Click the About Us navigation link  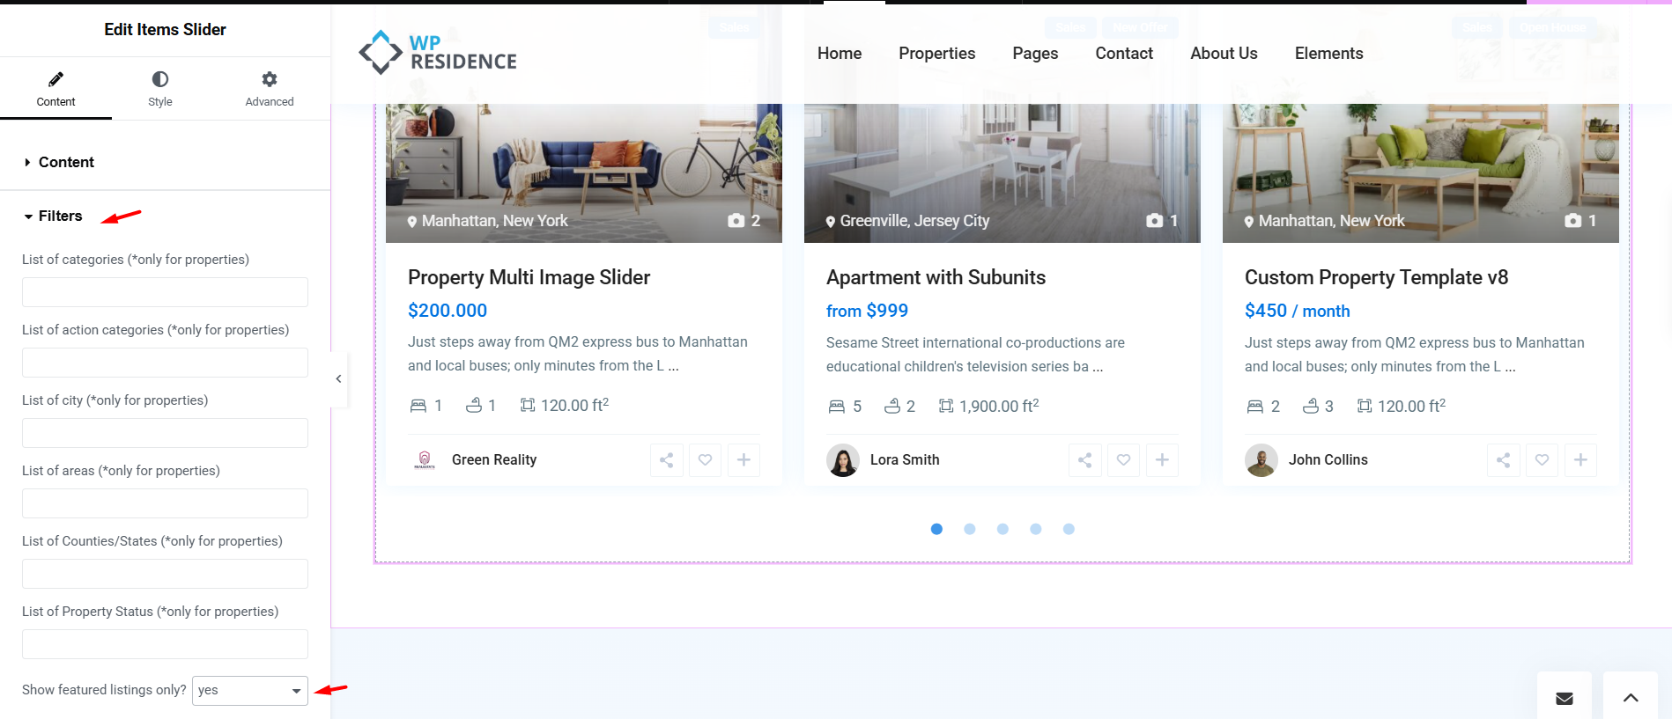point(1223,54)
